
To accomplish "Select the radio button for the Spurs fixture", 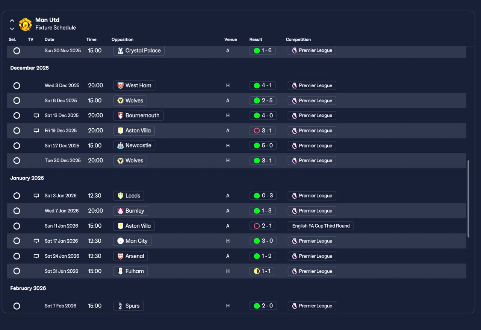I will [x=17, y=306].
